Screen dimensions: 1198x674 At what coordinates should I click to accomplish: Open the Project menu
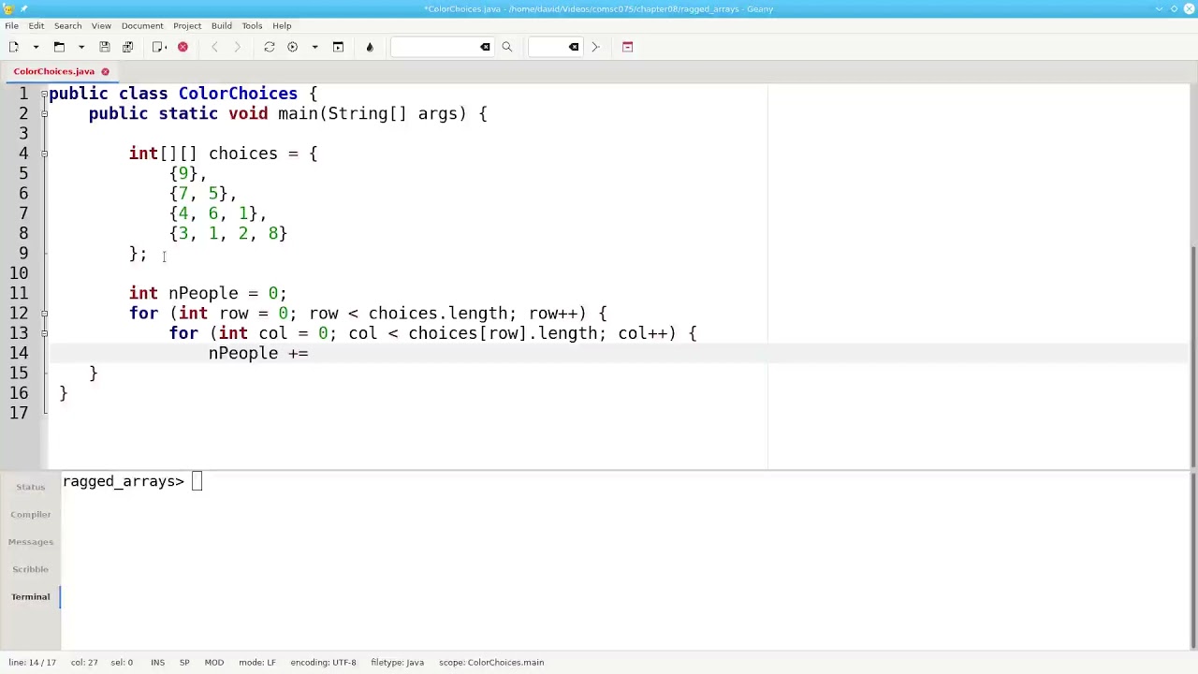pos(187,25)
